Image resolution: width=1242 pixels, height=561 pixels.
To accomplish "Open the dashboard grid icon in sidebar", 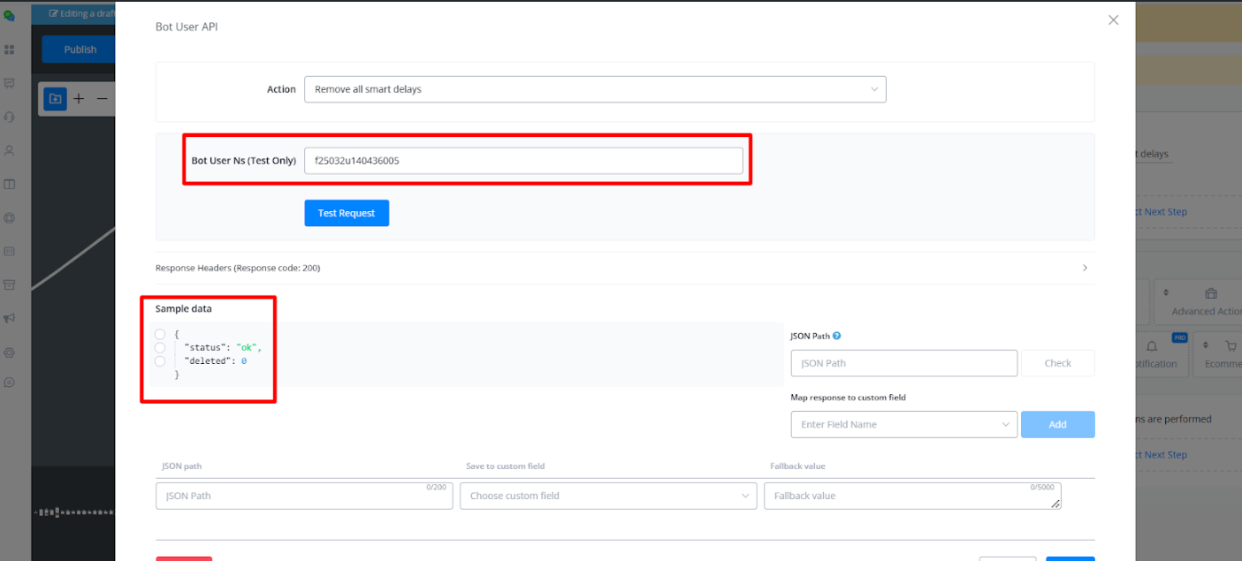I will (x=10, y=50).
